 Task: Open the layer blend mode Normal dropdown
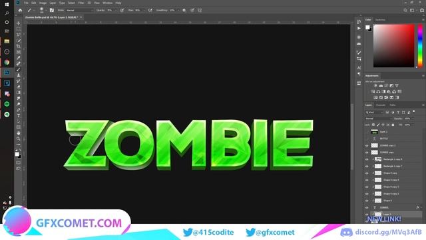click(379, 119)
